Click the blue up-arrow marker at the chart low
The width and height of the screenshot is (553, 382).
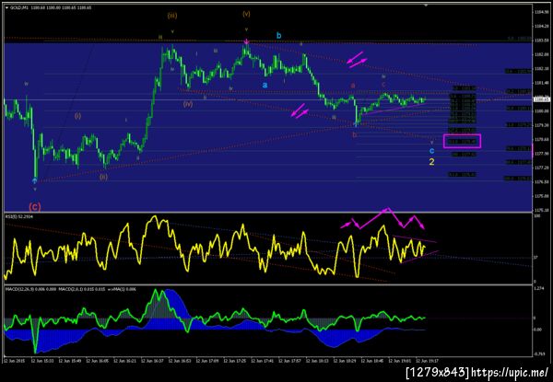(35, 180)
